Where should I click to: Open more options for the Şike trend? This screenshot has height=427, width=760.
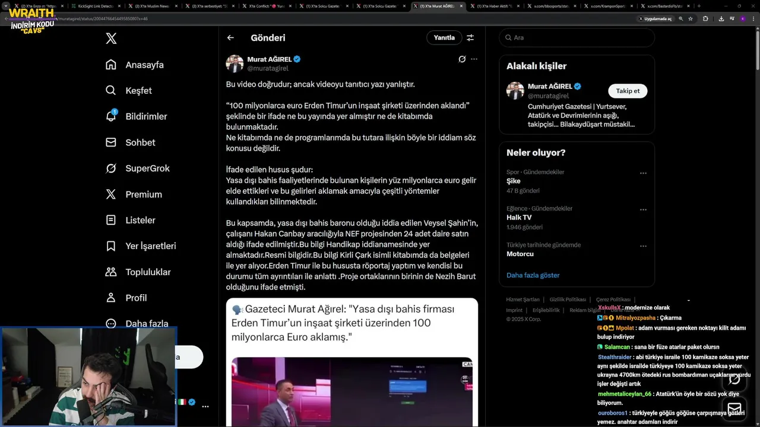pos(643,173)
